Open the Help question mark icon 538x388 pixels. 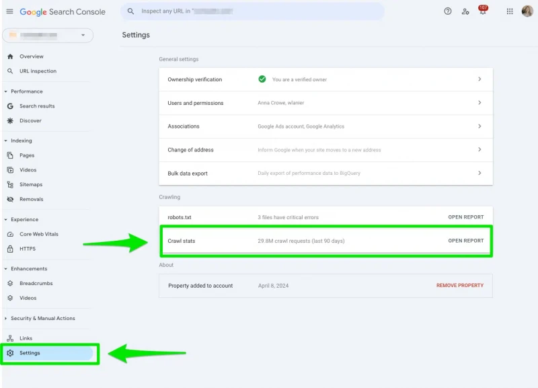click(448, 11)
